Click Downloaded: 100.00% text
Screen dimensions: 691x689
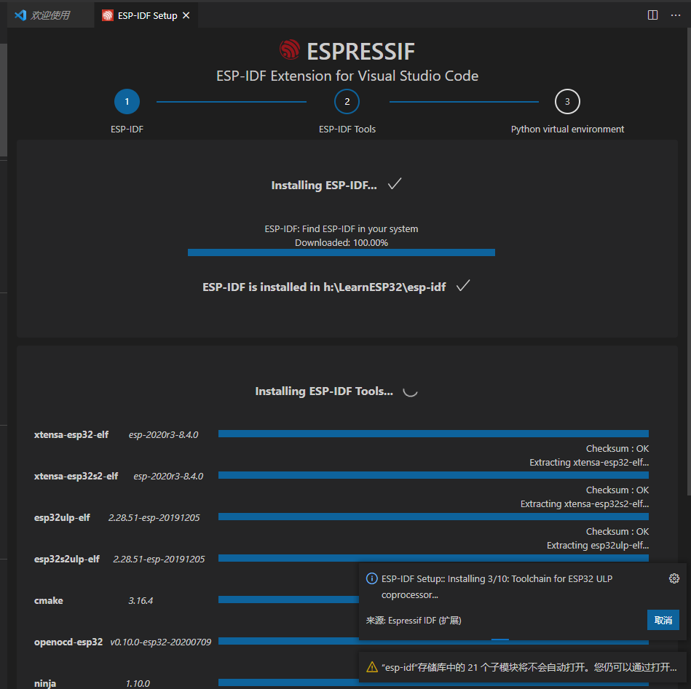coord(341,242)
